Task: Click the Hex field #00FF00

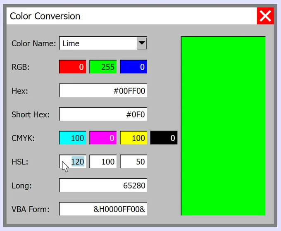Action: point(103,90)
